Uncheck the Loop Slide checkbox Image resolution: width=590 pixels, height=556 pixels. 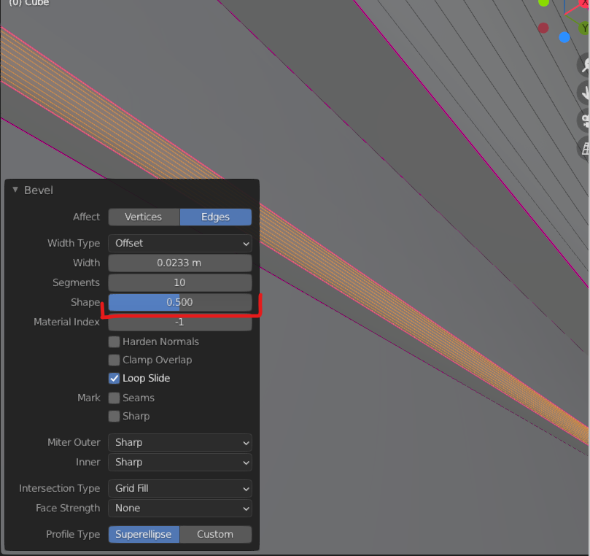114,378
